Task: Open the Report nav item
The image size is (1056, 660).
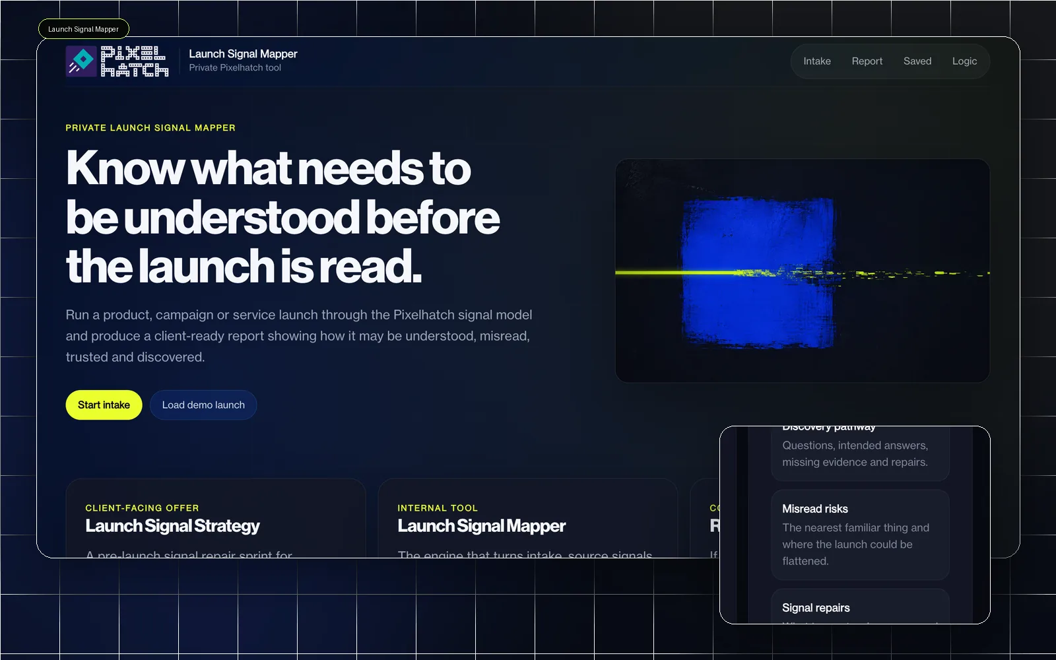Action: pos(867,61)
